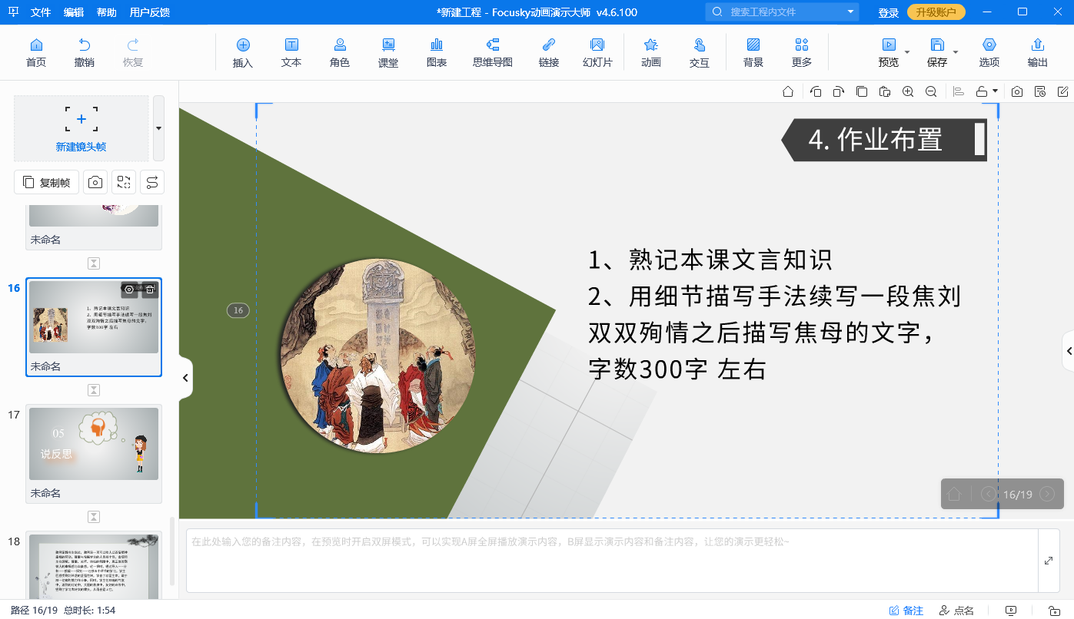Rotate canvas counterclockwise icon

tap(816, 91)
